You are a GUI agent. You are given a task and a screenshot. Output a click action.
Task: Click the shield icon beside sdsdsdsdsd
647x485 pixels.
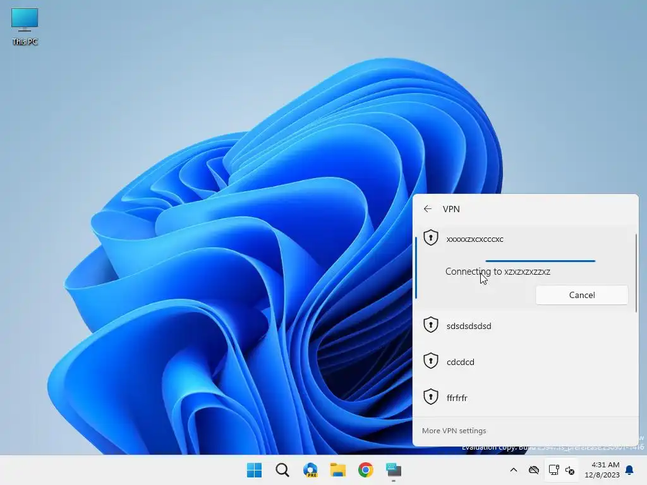pos(431,325)
